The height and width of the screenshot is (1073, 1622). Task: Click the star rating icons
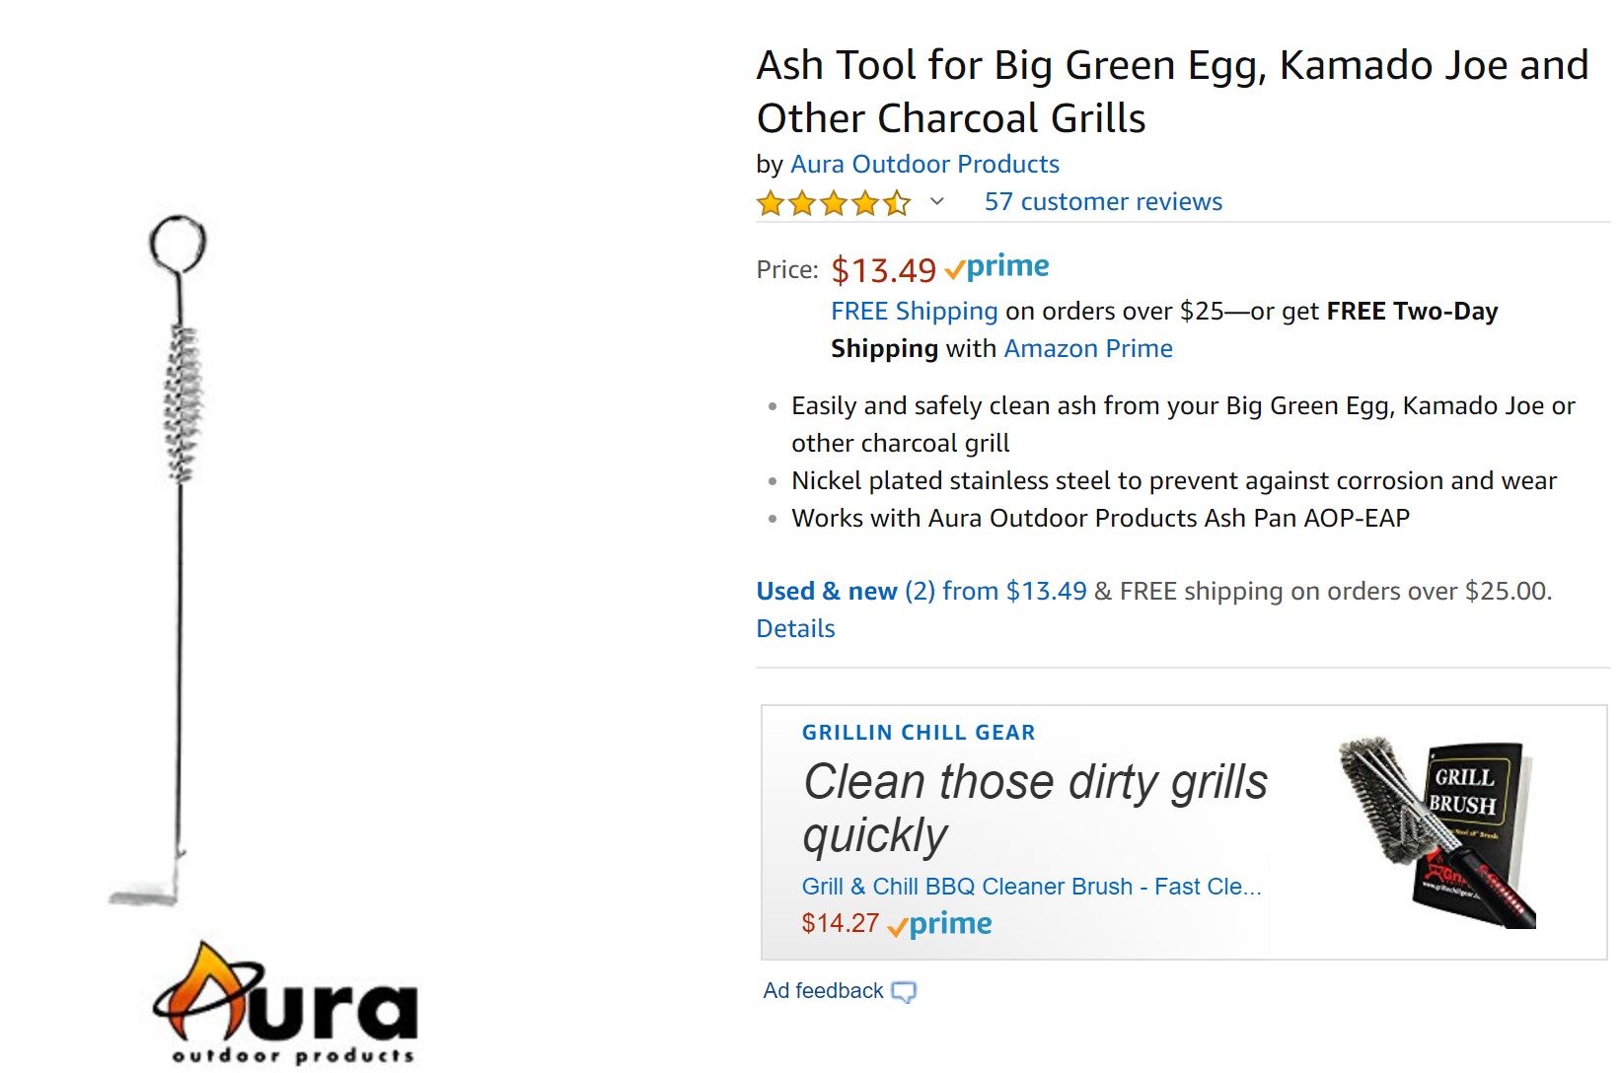point(833,203)
